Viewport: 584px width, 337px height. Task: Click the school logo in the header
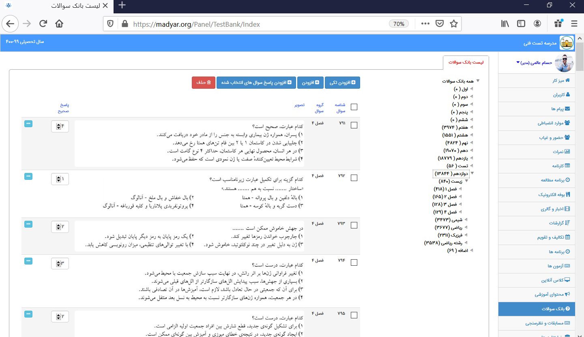(567, 43)
